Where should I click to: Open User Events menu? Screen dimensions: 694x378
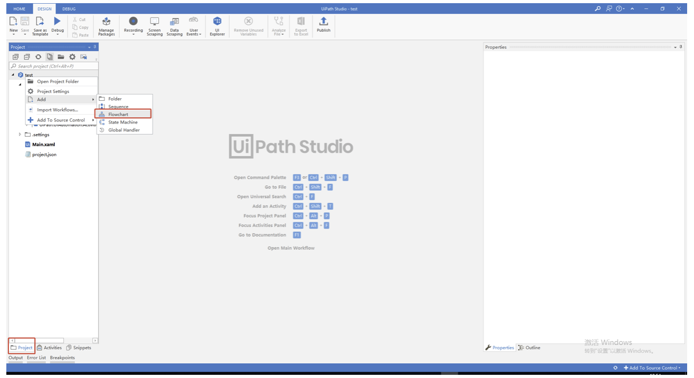click(x=194, y=26)
